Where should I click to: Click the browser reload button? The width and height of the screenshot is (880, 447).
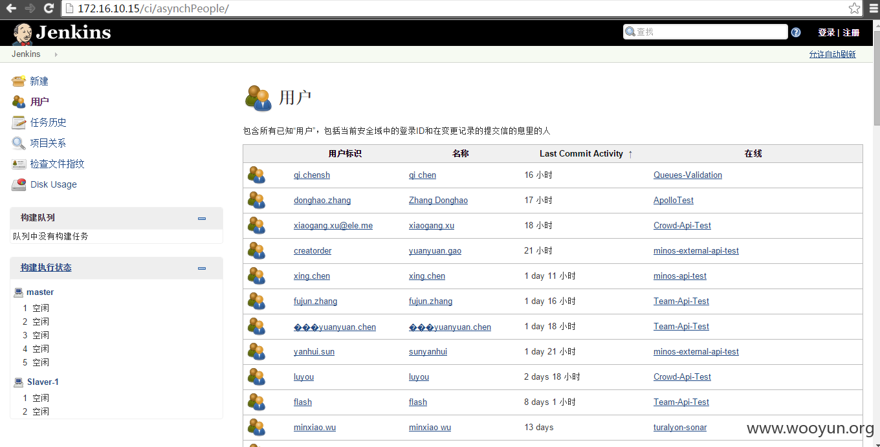point(49,8)
